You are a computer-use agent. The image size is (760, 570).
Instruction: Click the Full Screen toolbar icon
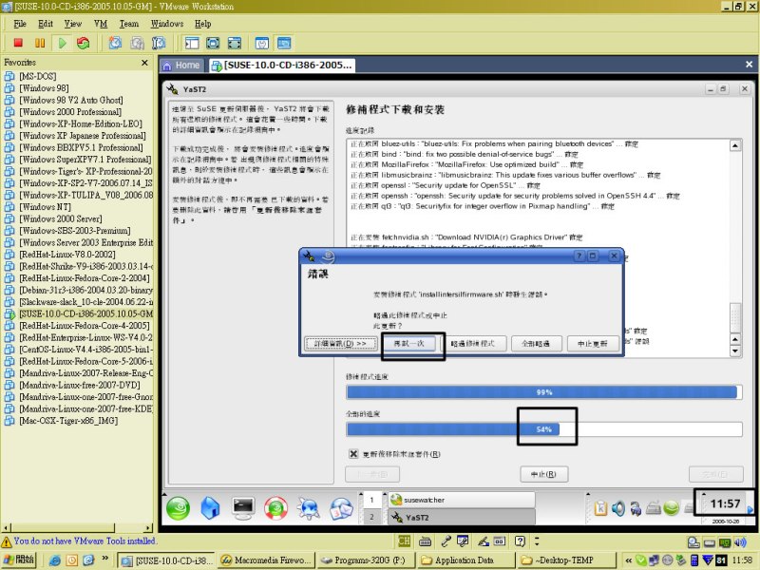coord(213,43)
